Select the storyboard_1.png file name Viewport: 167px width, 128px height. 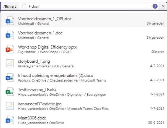34,61
